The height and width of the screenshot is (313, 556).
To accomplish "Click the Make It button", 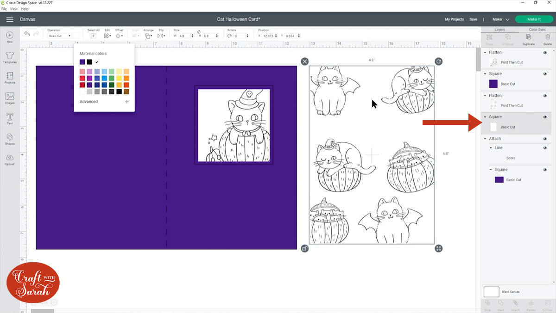I will click(534, 19).
